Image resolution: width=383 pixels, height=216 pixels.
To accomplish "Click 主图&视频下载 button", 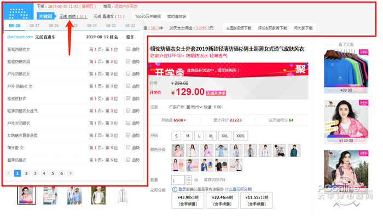I will coord(239,28).
